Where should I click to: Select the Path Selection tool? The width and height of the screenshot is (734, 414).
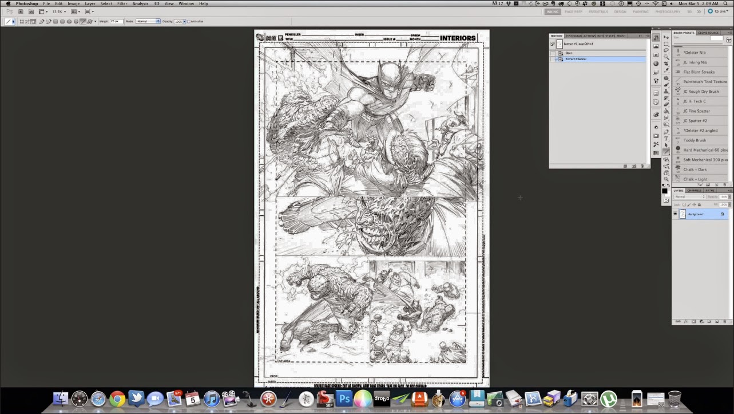point(666,144)
